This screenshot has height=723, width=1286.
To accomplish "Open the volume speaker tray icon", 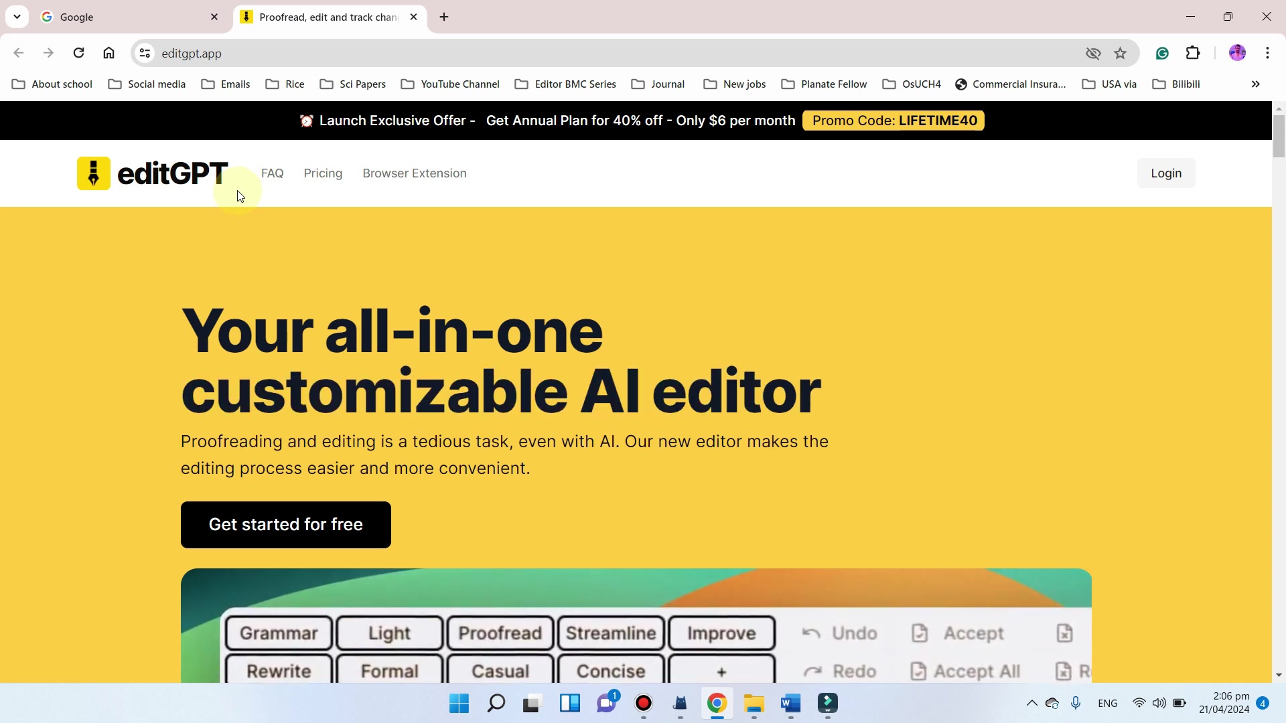I will [x=1159, y=703].
